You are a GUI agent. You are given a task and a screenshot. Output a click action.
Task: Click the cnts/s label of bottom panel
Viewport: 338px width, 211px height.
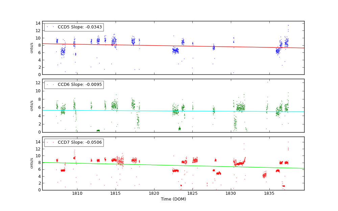pyautogui.click(x=32, y=163)
